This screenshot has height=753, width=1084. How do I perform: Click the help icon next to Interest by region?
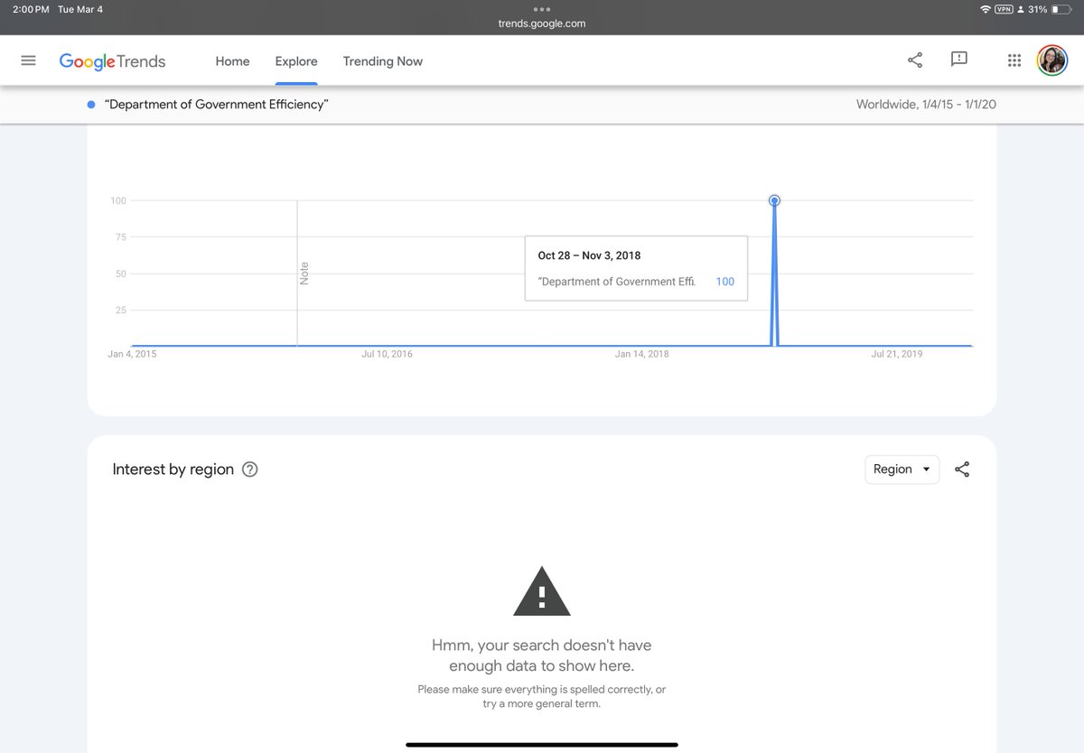tap(250, 469)
